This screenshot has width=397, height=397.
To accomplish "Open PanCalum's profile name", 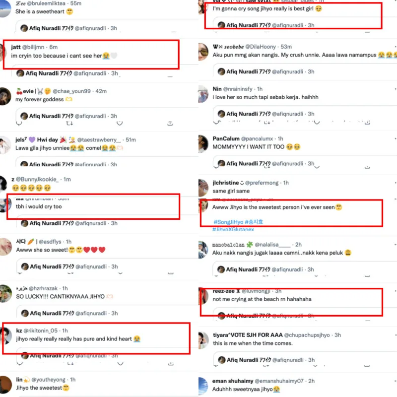I will 226,139.
